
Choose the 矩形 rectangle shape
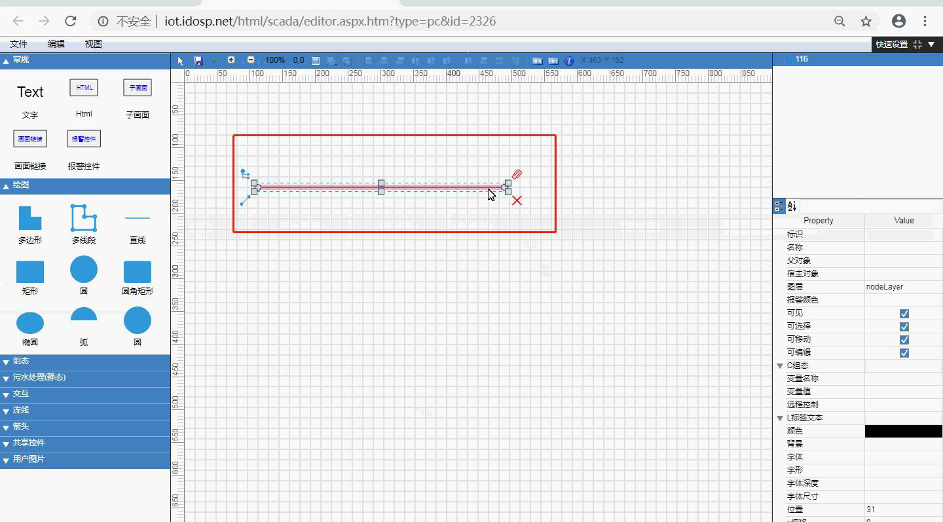pos(30,271)
